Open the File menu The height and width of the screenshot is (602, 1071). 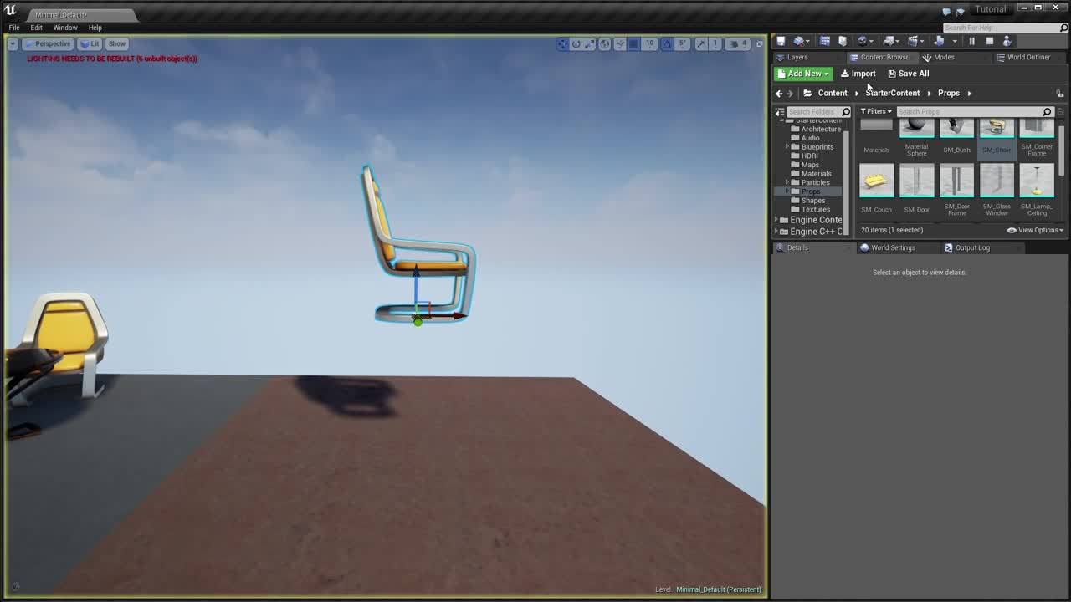[x=14, y=28]
